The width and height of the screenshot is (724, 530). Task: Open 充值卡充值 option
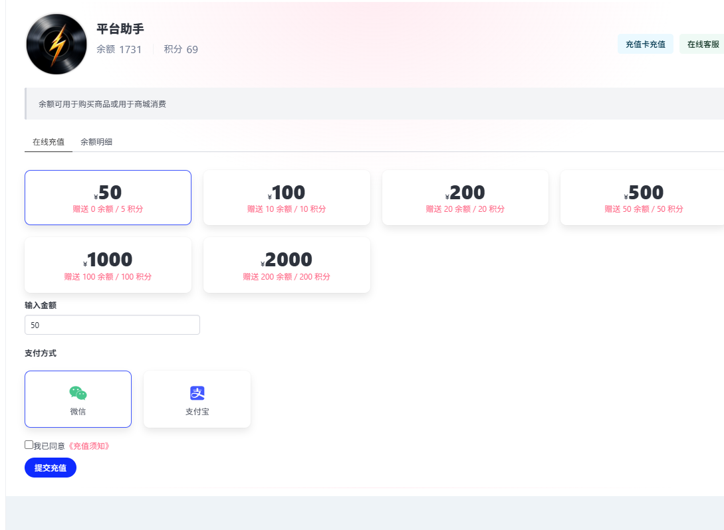(645, 44)
